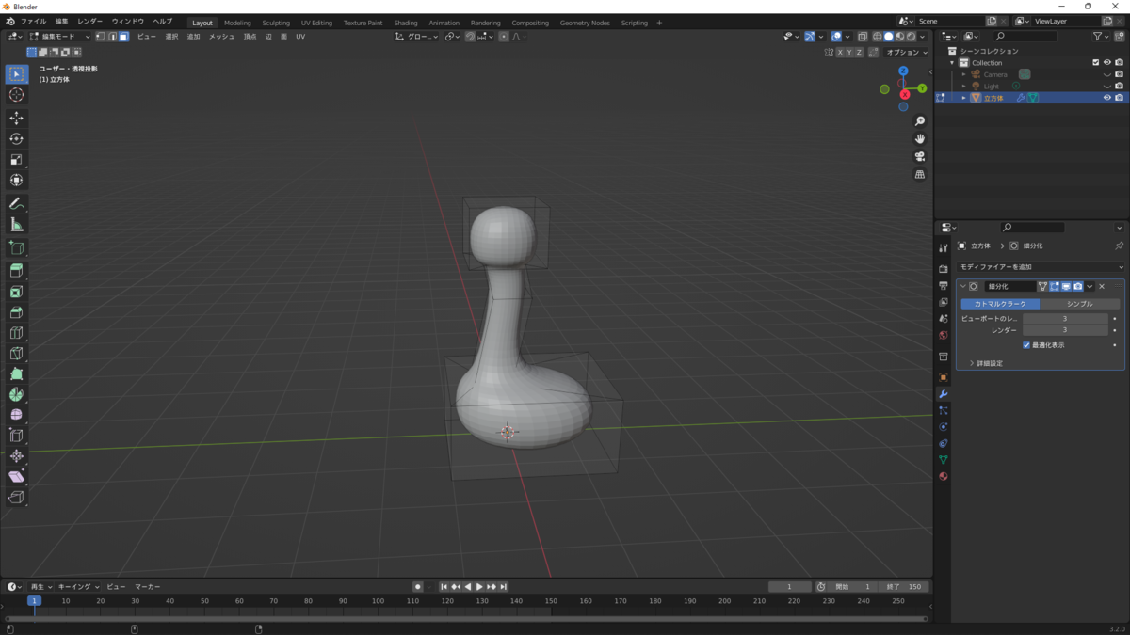Screen dimensions: 1130x635
Task: Click Z axis mirror button
Action: tap(859, 53)
